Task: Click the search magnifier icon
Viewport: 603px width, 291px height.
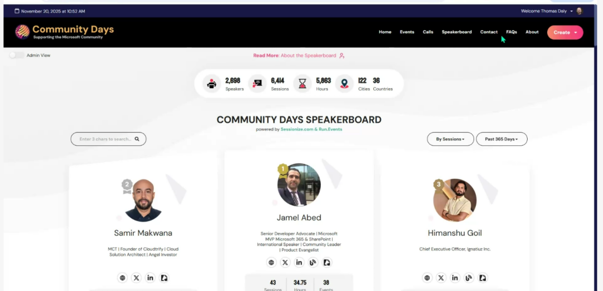Action: click(x=137, y=139)
